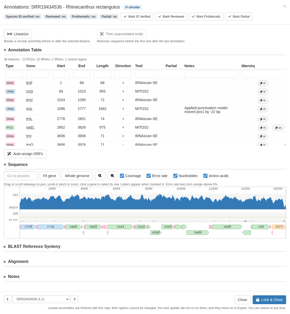Open the SRR19434536 assembly dropdown
The height and width of the screenshot is (314, 290).
pyautogui.click(x=41, y=299)
